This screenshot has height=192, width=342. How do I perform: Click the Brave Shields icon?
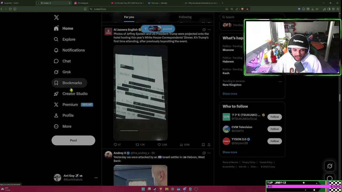click(x=242, y=9)
